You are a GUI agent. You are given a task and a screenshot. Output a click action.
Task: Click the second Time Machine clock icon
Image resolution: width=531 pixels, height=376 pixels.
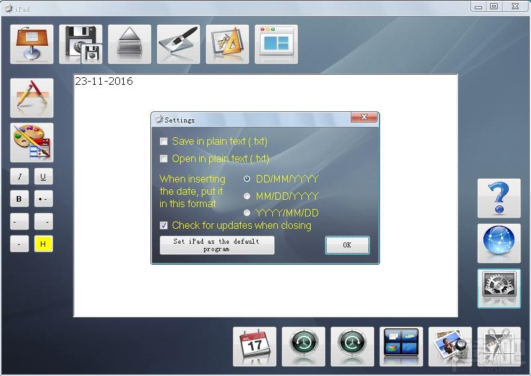tap(352, 346)
